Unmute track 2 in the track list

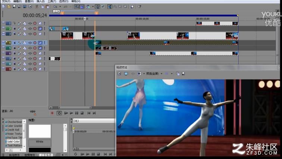[x=40, y=29]
